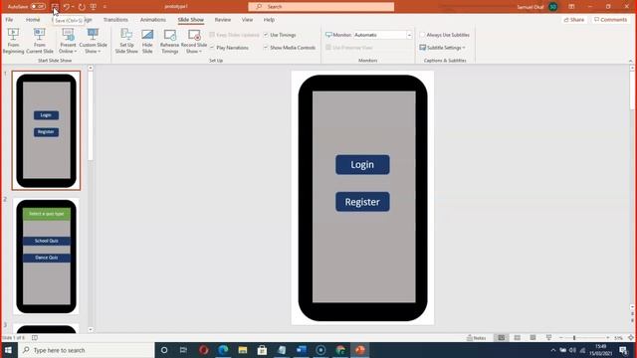Toggle Use Timings checkbox
The height and width of the screenshot is (358, 637).
point(266,35)
